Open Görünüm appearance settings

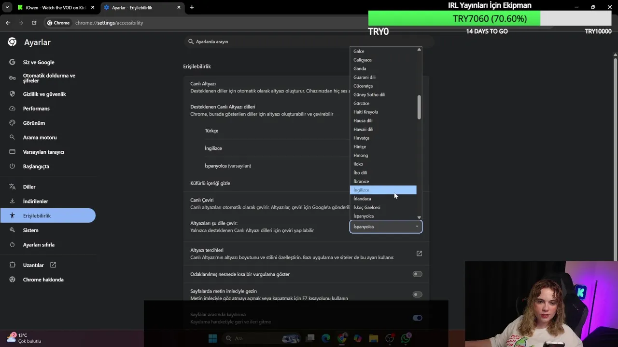[34, 123]
